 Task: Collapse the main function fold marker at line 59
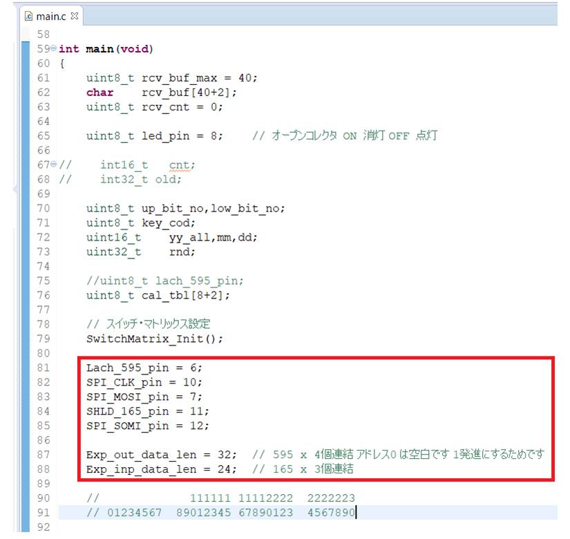55,49
